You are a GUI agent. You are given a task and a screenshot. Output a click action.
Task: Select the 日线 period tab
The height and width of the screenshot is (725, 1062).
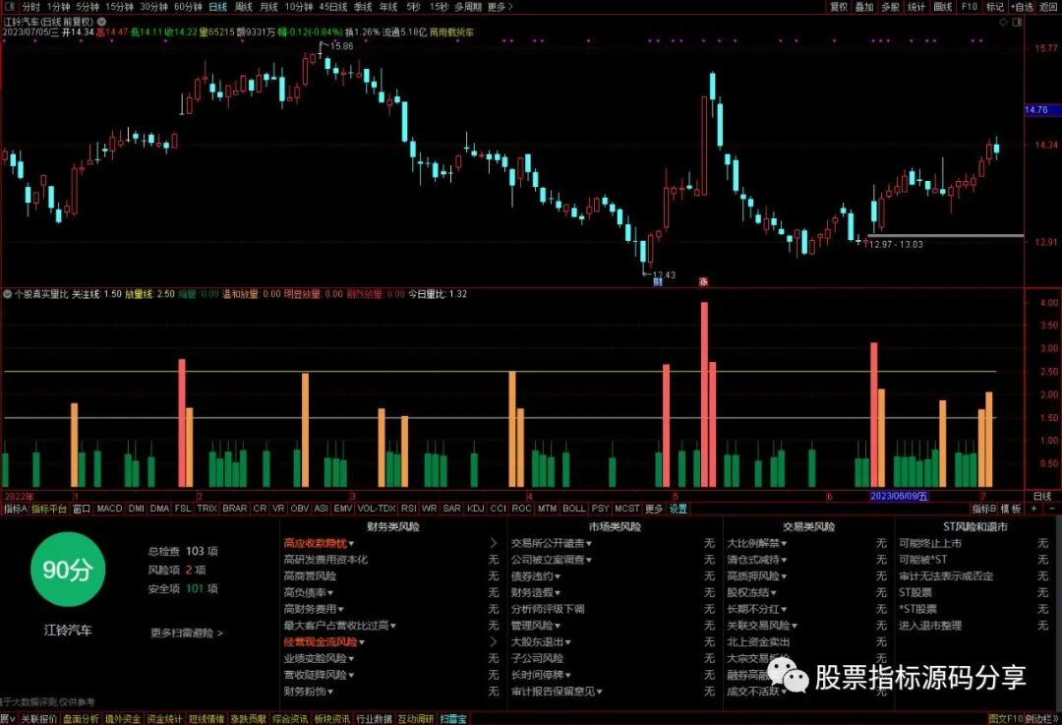click(x=218, y=6)
